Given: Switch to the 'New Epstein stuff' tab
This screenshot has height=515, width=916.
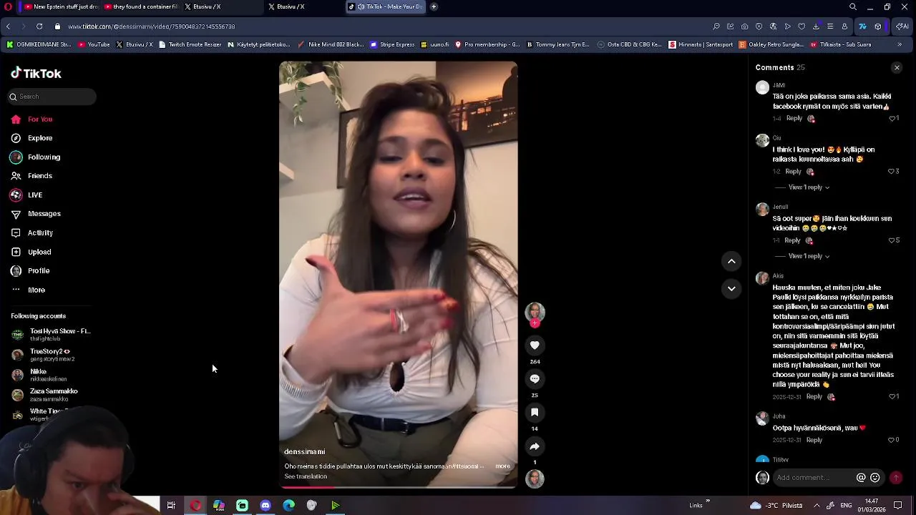Looking at the screenshot, I should [x=60, y=6].
